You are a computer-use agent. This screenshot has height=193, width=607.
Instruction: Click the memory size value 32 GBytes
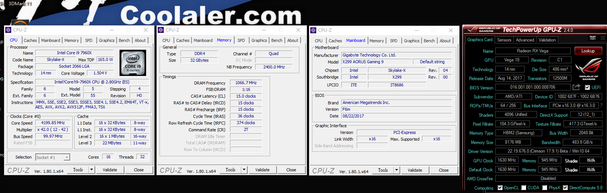199,60
